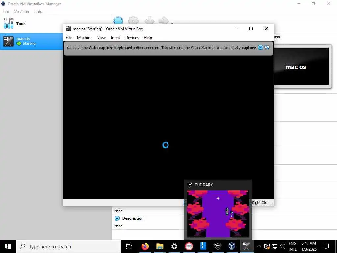
Task: Click the Start green arrow toolbar icon
Action: (x=164, y=20)
